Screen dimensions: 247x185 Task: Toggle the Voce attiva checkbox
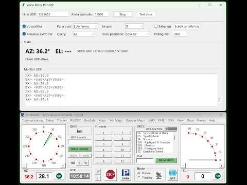24,26
